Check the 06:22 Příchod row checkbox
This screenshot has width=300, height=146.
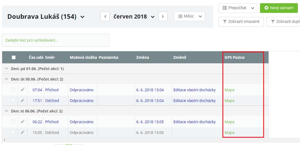click(x=13, y=121)
